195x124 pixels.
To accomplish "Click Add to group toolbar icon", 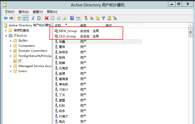I will [115, 18].
